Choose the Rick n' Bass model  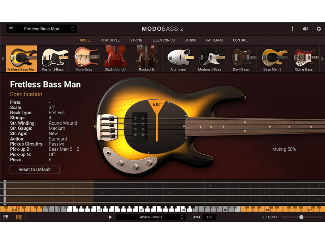point(303,59)
